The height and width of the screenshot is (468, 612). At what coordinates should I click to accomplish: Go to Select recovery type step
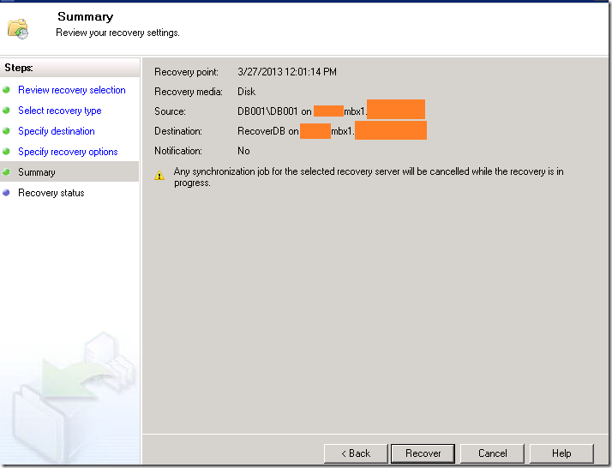click(x=60, y=111)
